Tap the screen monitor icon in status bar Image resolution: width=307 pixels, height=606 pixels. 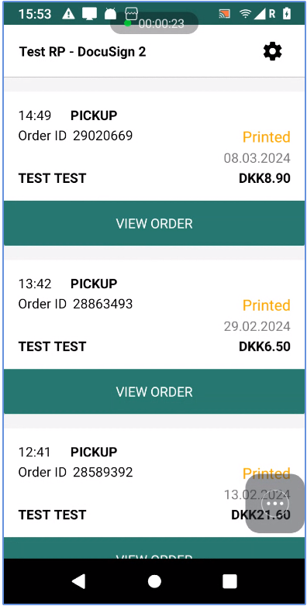click(89, 14)
